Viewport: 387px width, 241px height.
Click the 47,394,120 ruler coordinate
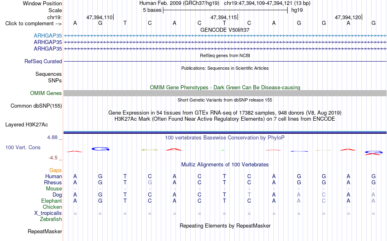coord(348,17)
